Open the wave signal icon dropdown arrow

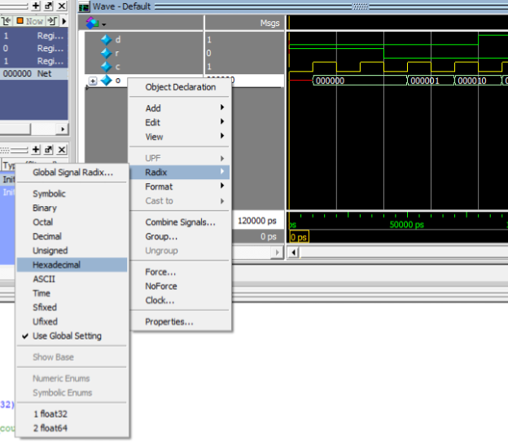click(104, 24)
